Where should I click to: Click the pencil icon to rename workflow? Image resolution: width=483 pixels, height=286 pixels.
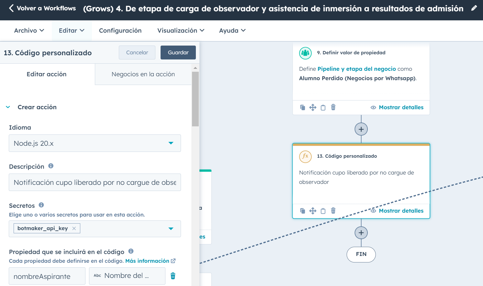474,8
